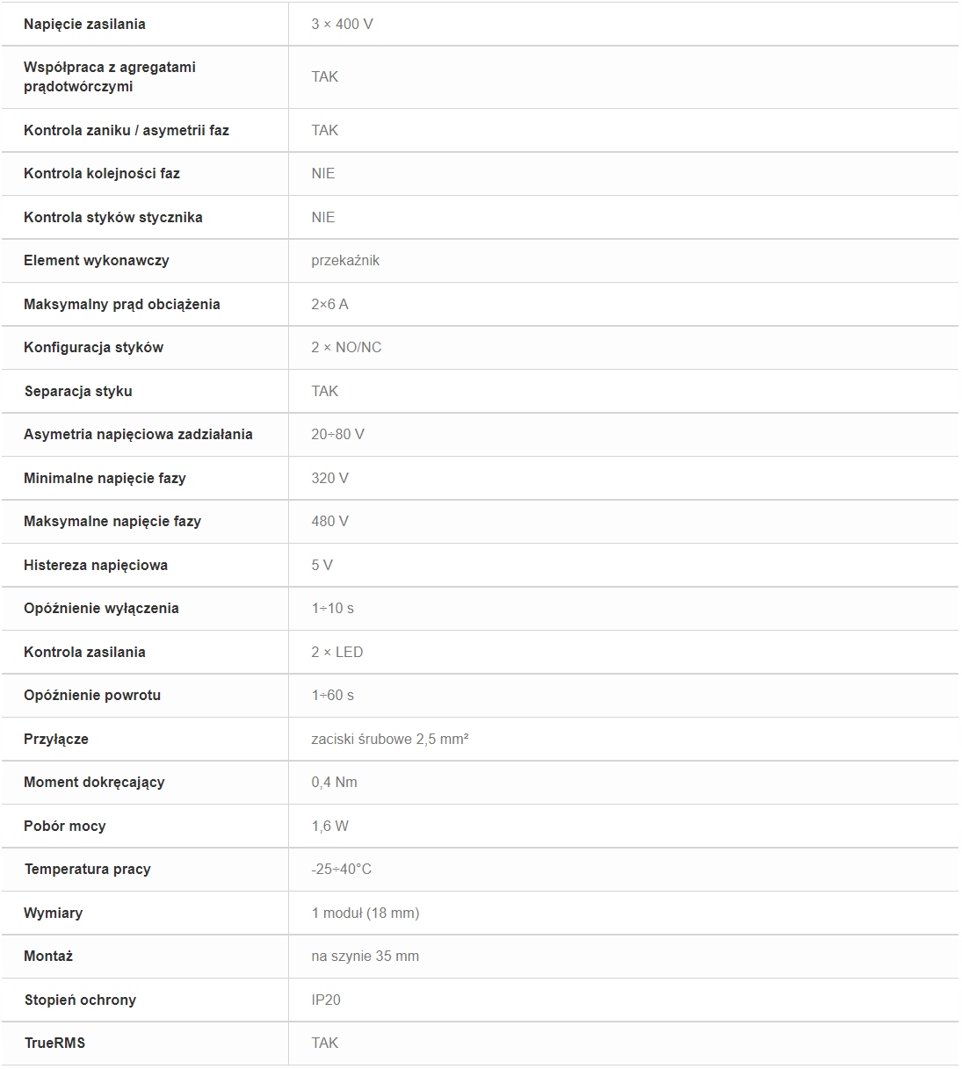Viewport: 962px width, 1069px height.
Task: Click 'zaciski śrubowe 2,5 mm²' value
Action: coord(389,739)
